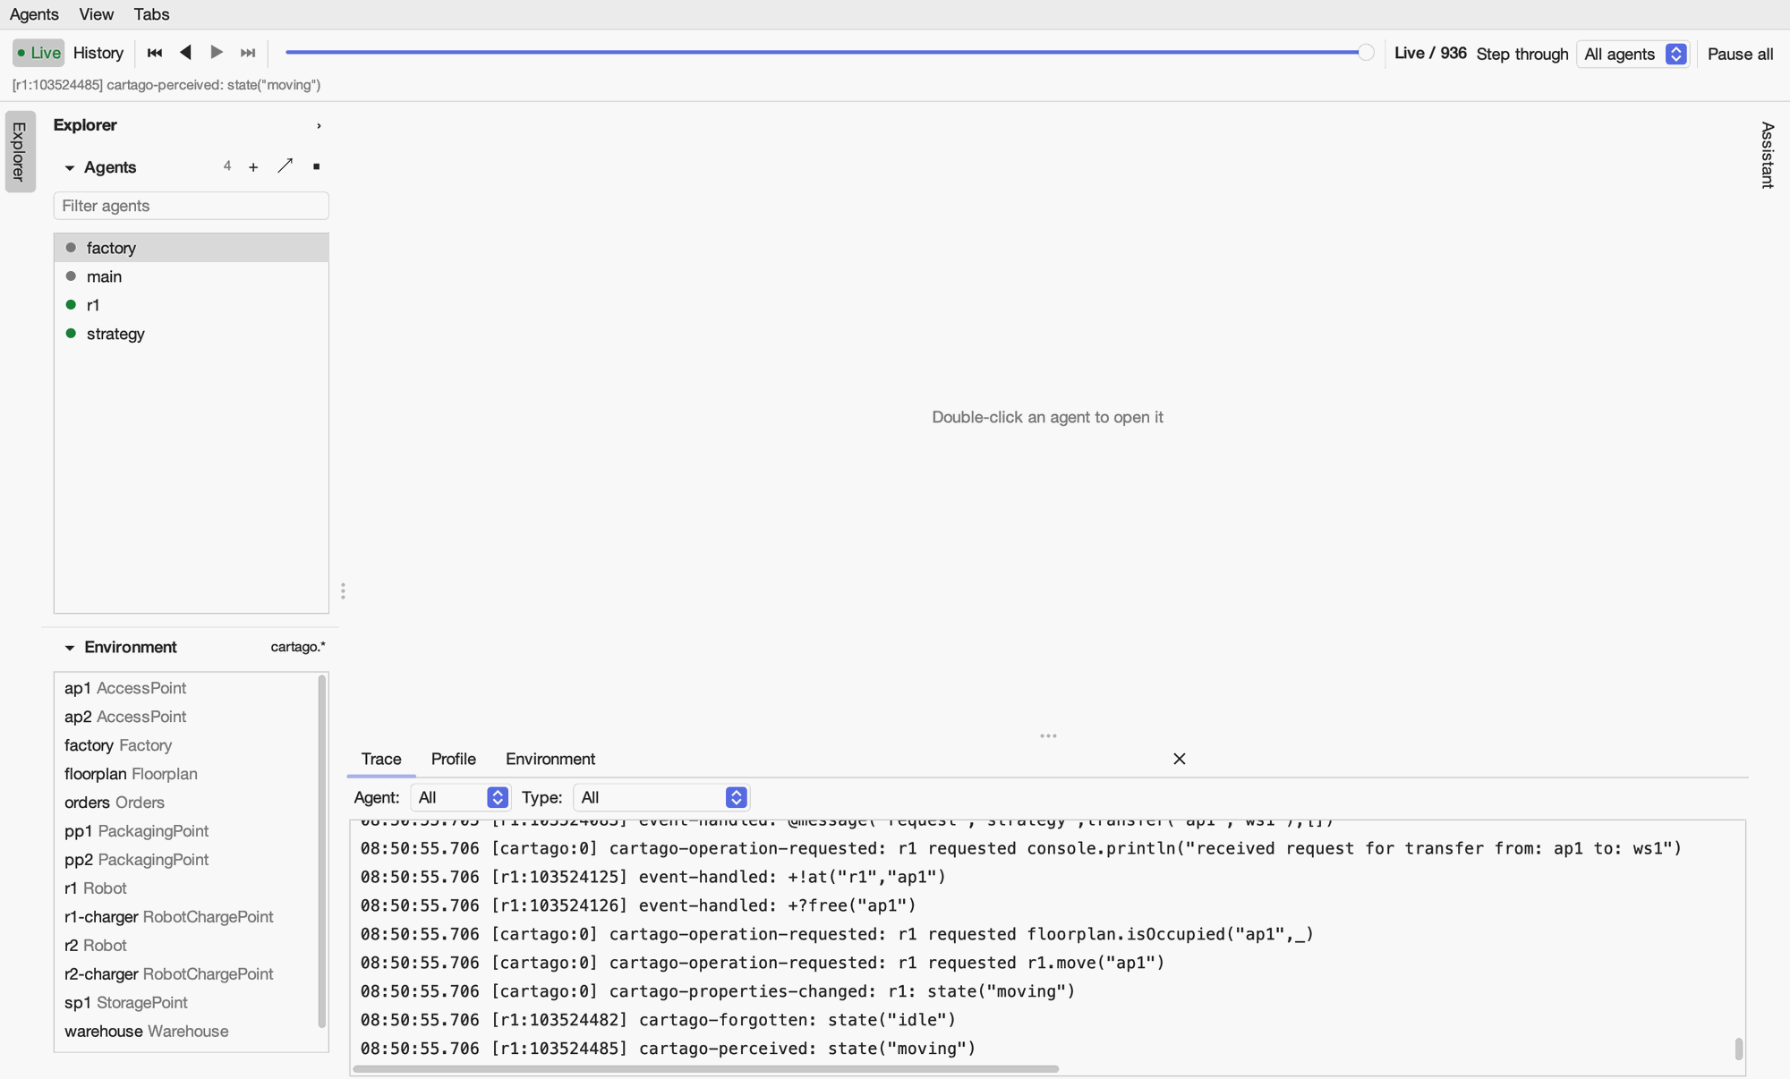Click Pause all button
Screen dimensions: 1790x1079
pyautogui.click(x=1740, y=54)
